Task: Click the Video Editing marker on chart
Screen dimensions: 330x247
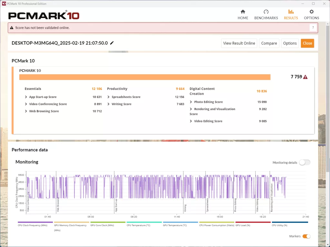Action: tap(257, 205)
